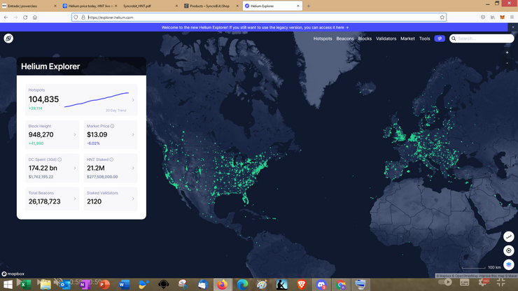The image size is (518, 291).
Task: Open the Firefox Library icon
Action: tap(493, 17)
